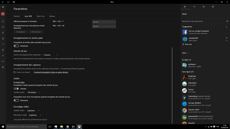The image size is (230, 129).
Task: Open Game DVR icon in left sidebar
Action: (3, 39)
